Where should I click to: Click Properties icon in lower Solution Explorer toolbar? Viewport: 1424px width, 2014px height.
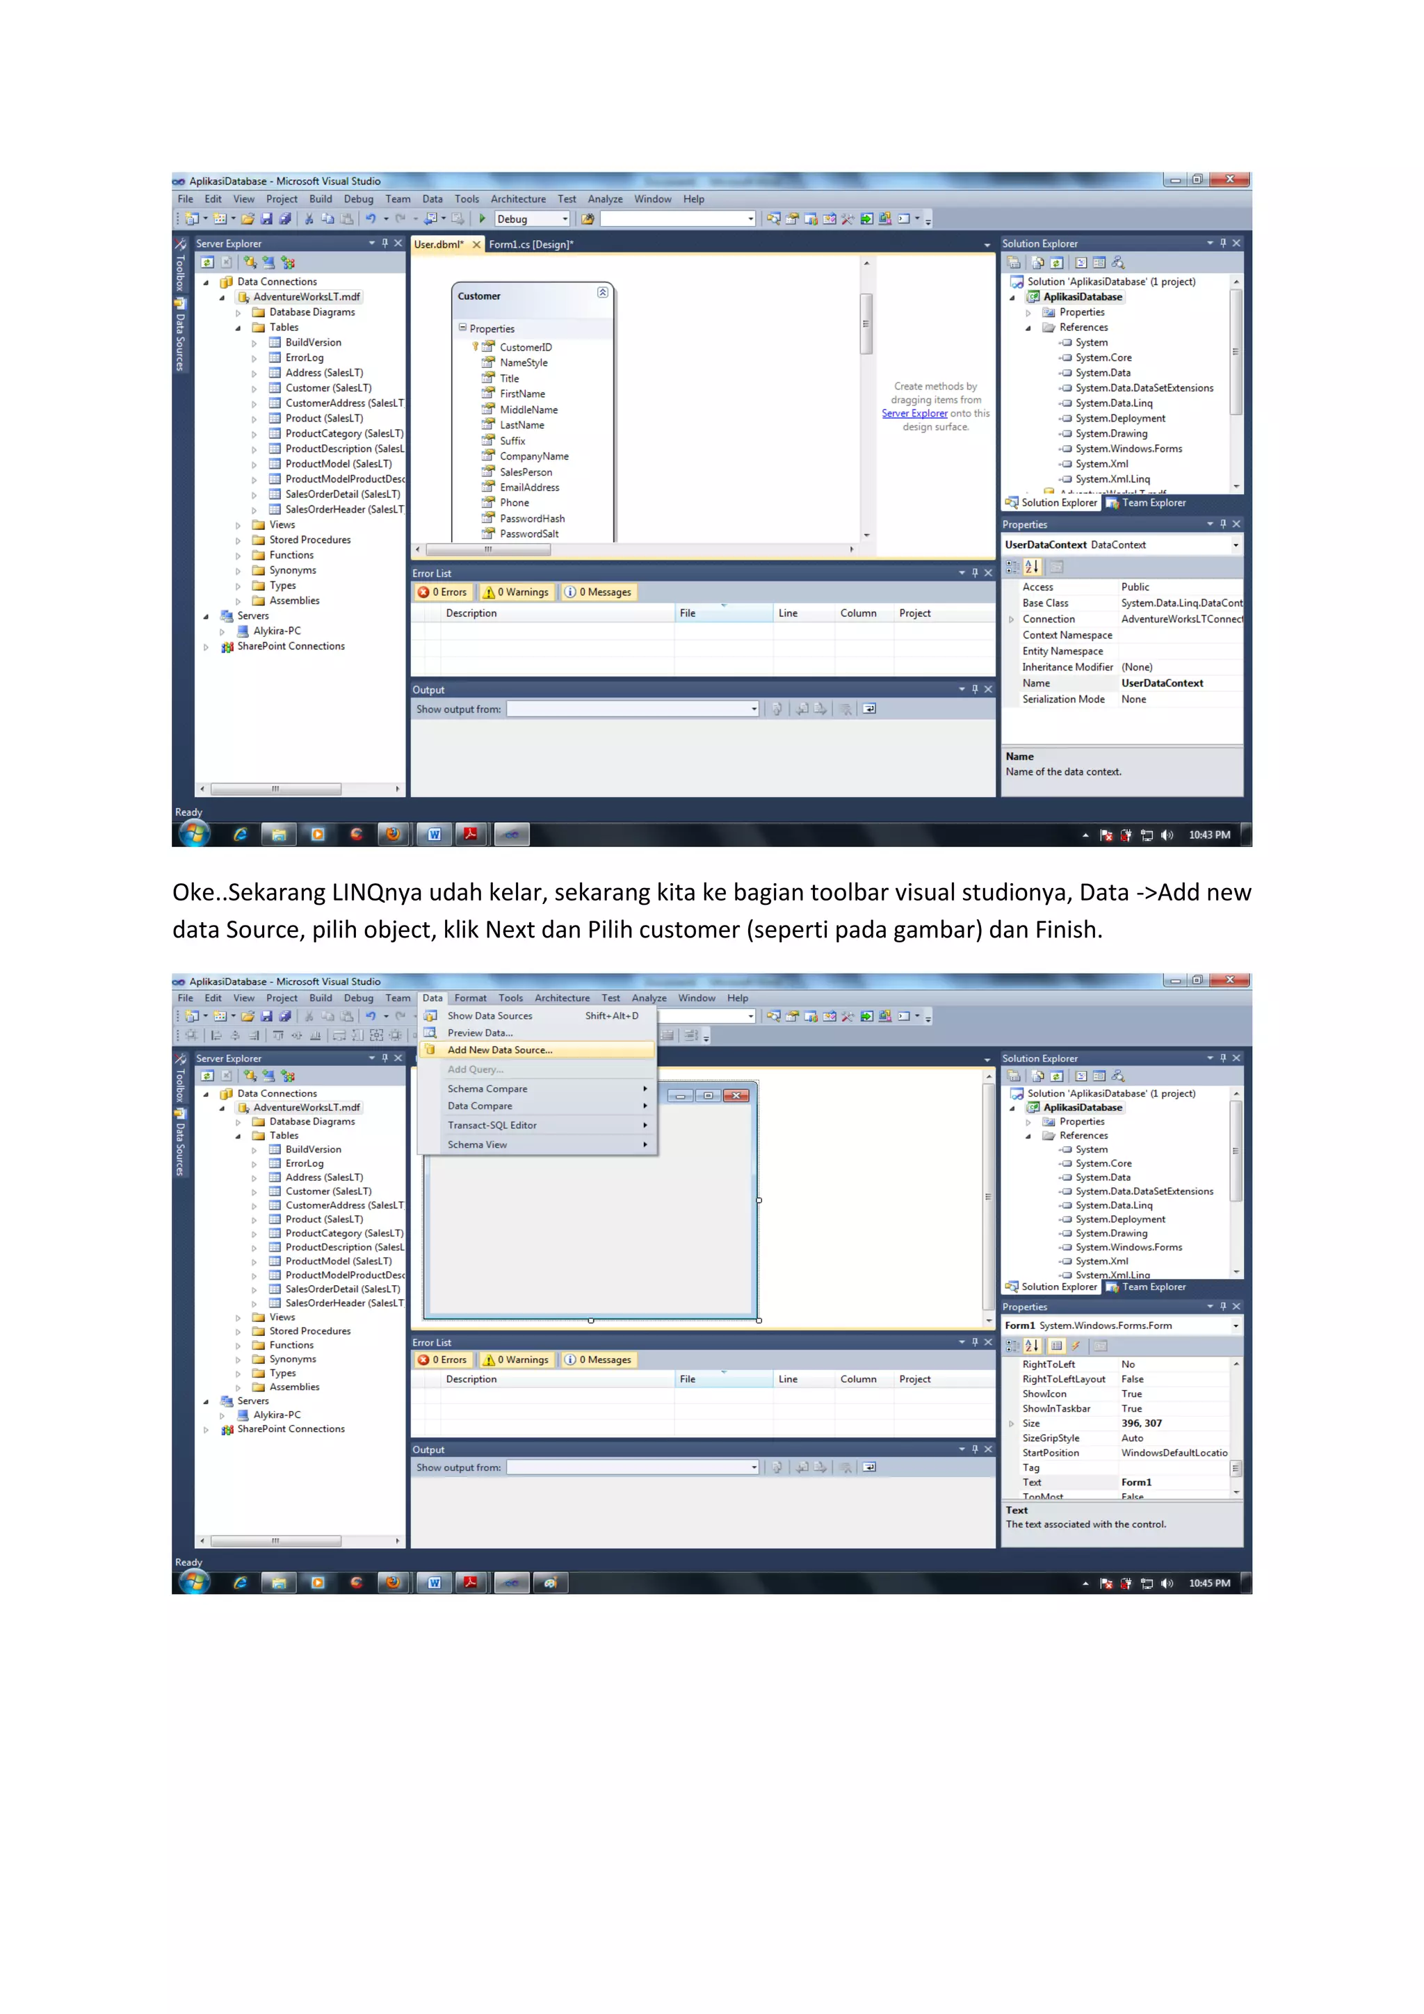1014,1075
